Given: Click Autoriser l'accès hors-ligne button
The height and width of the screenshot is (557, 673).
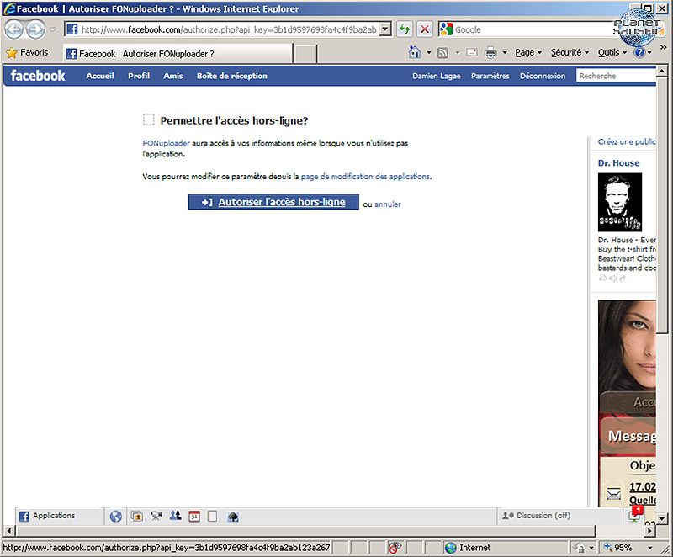Looking at the screenshot, I should point(273,202).
